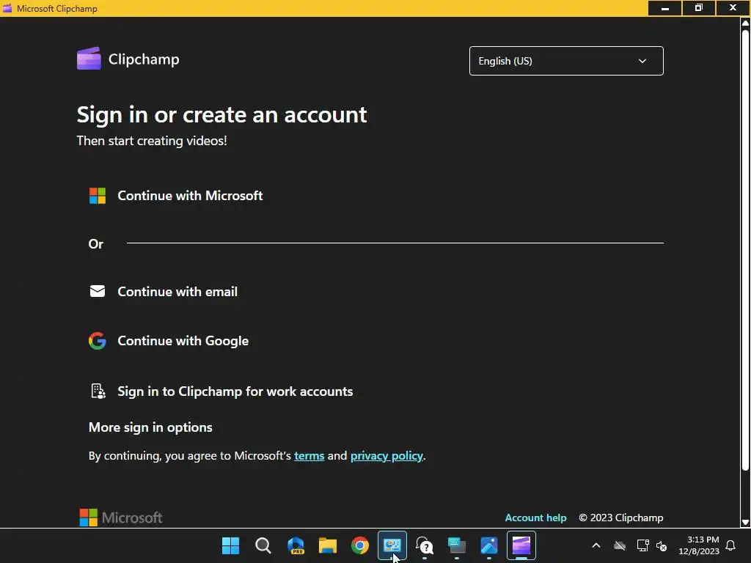Close the Microsoft Clipchamp window
Image resolution: width=751 pixels, height=563 pixels.
[x=733, y=8]
